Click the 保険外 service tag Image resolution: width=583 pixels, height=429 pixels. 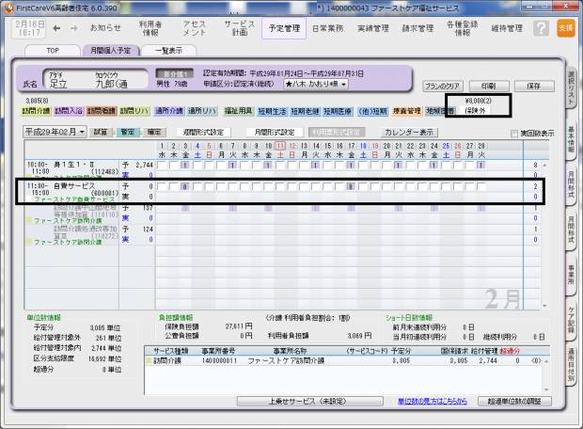click(x=476, y=110)
